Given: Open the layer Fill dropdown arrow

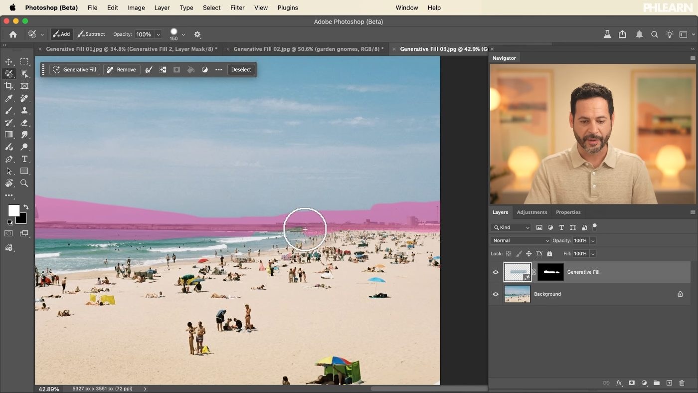Looking at the screenshot, I should 593,254.
